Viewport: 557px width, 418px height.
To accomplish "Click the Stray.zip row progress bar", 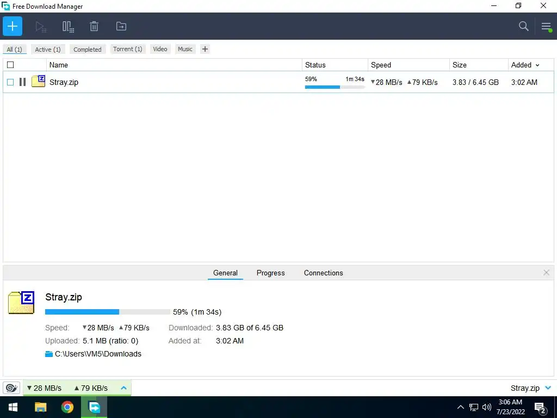I will pyautogui.click(x=335, y=87).
